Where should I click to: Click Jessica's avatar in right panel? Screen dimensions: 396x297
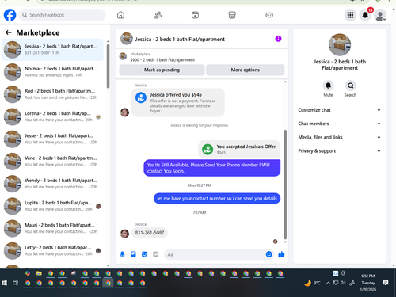(x=340, y=45)
